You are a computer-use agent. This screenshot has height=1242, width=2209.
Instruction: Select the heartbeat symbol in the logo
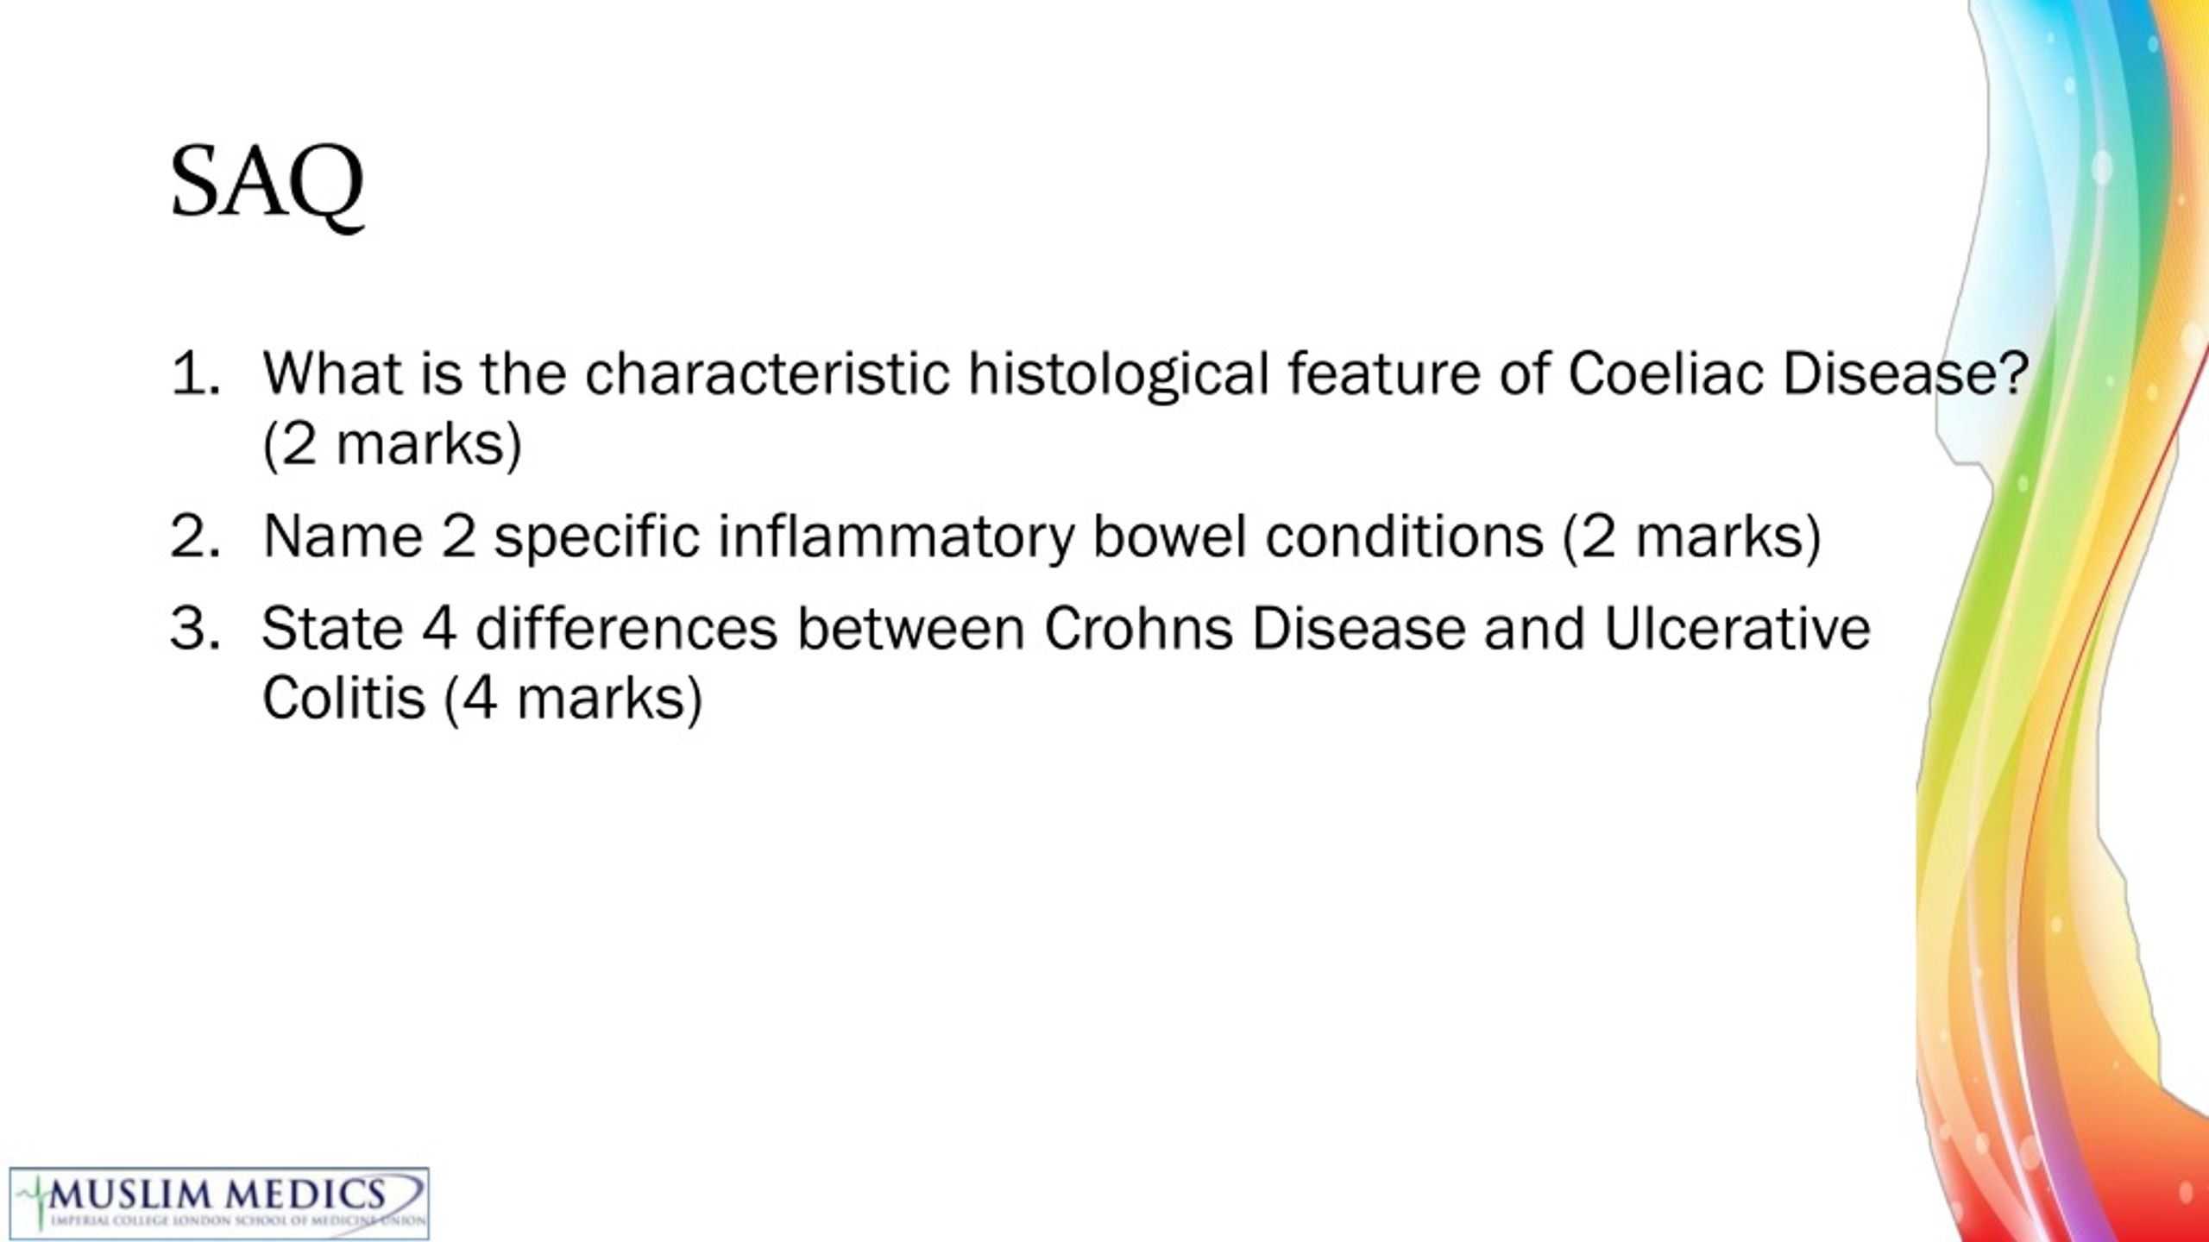click(x=35, y=1203)
